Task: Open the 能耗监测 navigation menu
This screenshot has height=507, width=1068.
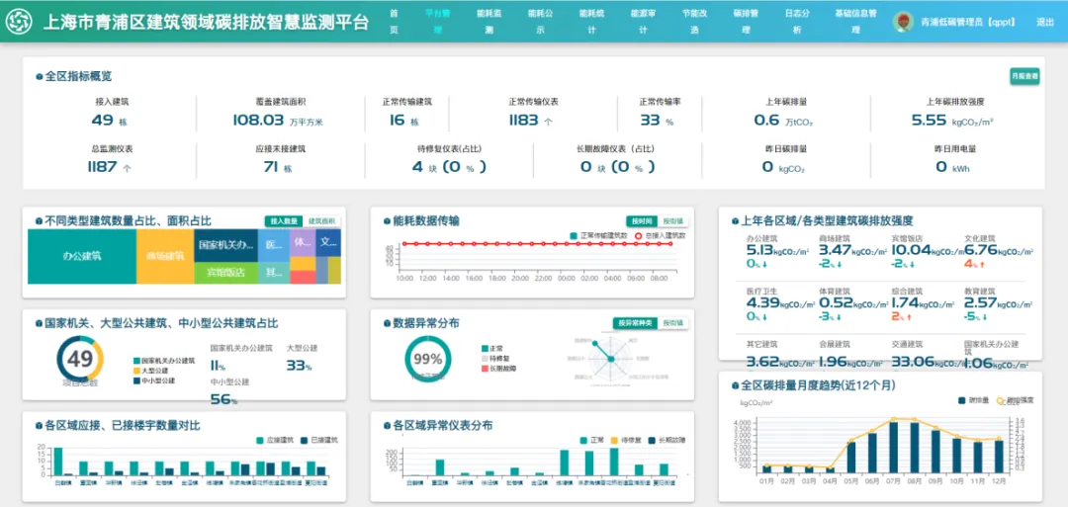Action: tap(489, 22)
